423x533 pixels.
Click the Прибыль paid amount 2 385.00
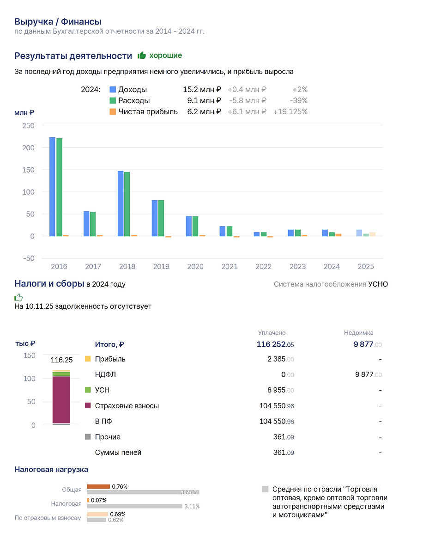[x=281, y=359]
